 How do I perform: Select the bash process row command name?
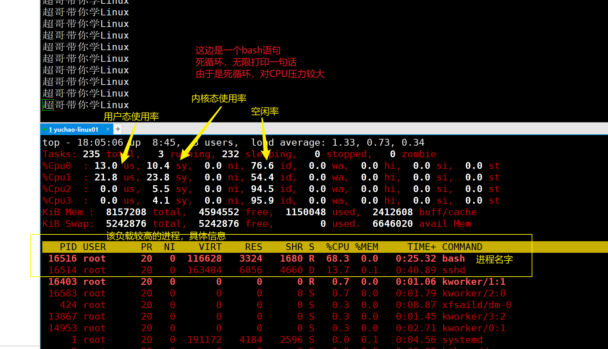point(453,259)
